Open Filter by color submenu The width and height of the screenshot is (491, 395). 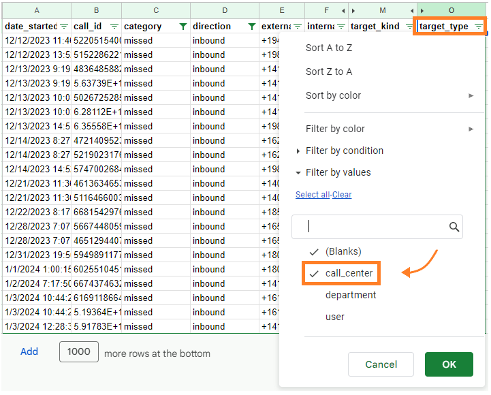pyautogui.click(x=390, y=129)
